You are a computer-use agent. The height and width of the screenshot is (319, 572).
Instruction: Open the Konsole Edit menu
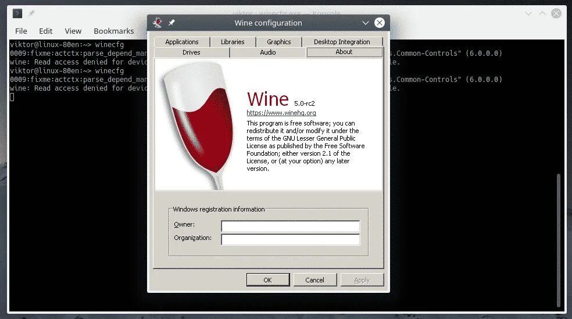(x=45, y=31)
